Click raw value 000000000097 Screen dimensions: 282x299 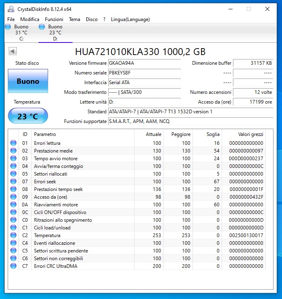(246, 151)
